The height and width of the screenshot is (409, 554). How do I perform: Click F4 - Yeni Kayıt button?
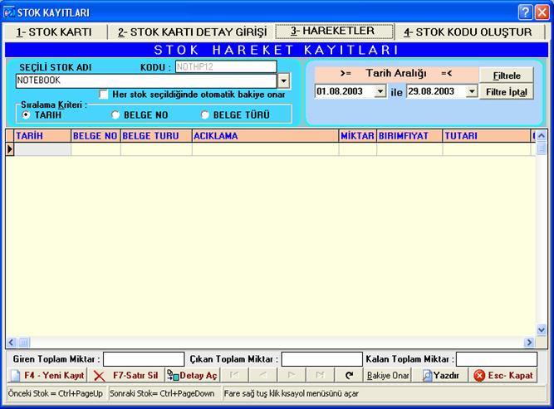tap(47, 376)
